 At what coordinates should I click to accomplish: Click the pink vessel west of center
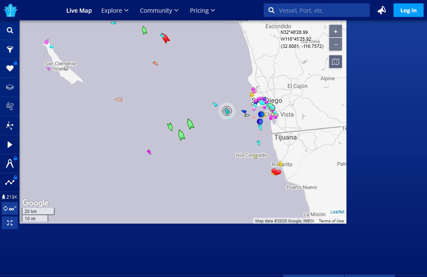119,100
